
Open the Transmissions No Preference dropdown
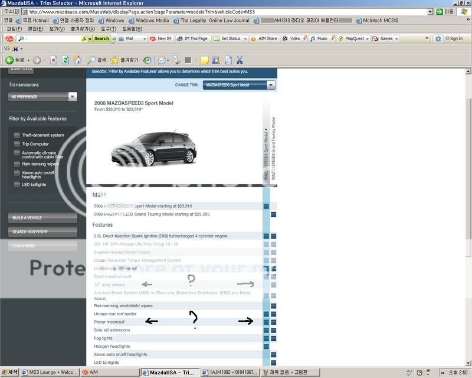(42, 96)
